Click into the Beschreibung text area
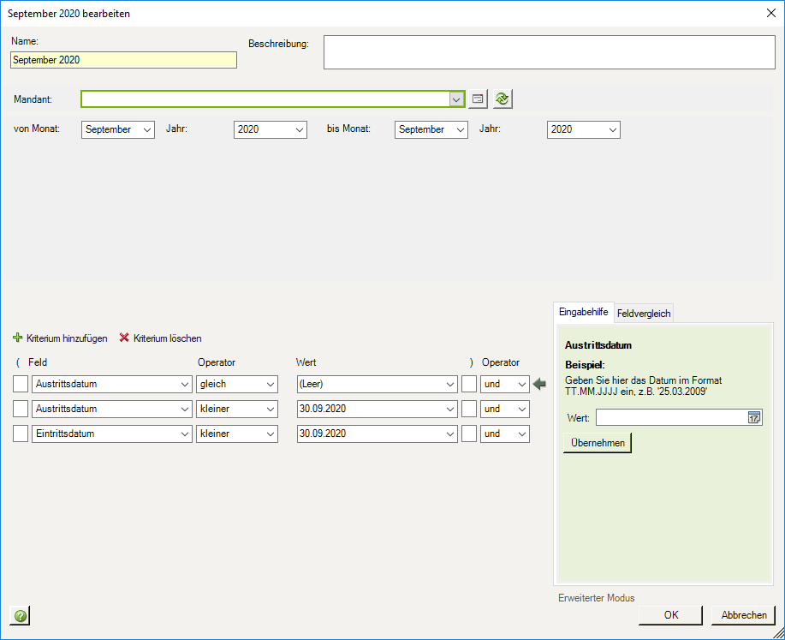 click(550, 52)
